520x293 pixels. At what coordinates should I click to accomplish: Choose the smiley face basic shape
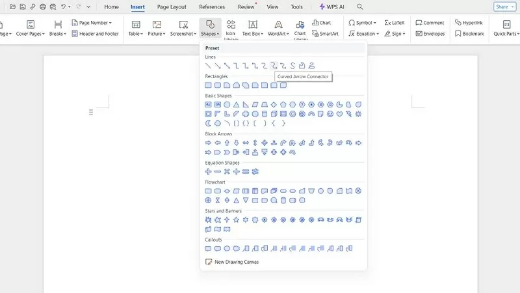pyautogui.click(x=330, y=114)
